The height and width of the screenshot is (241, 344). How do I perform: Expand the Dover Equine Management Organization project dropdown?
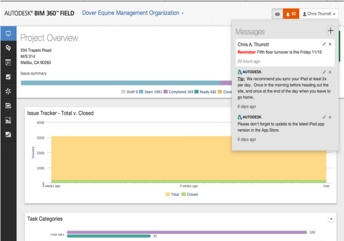coord(133,13)
